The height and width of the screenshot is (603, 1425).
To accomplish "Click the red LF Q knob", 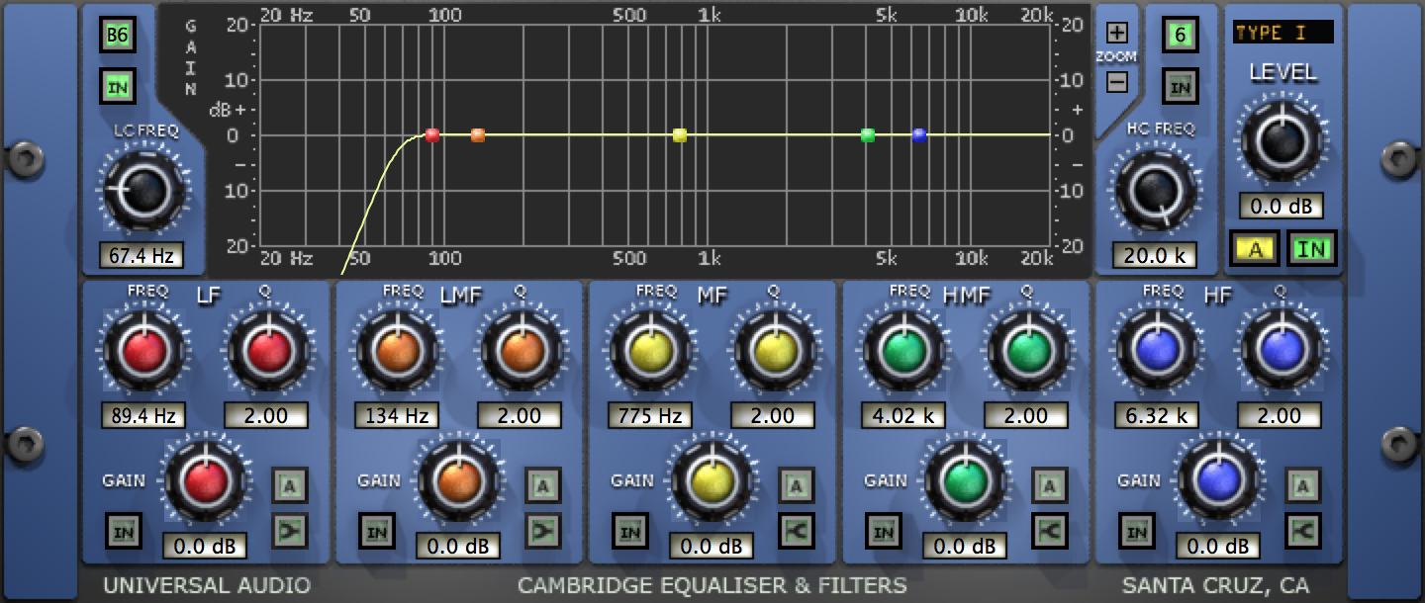I will pyautogui.click(x=268, y=351).
